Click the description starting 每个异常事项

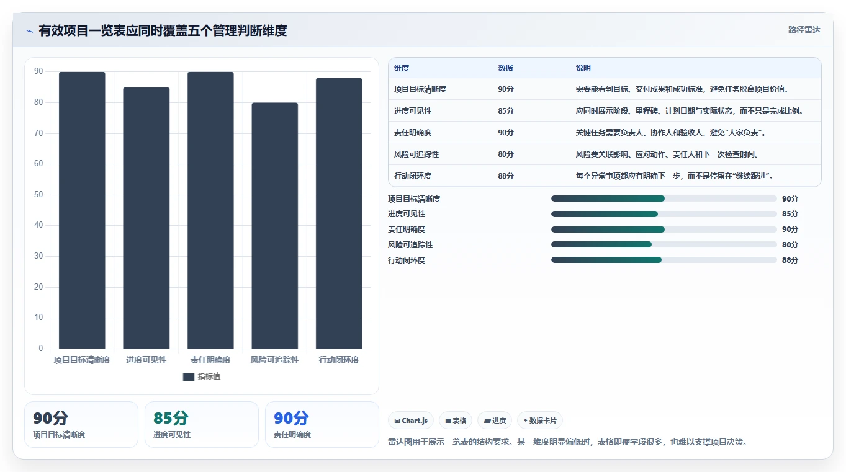tap(675, 176)
